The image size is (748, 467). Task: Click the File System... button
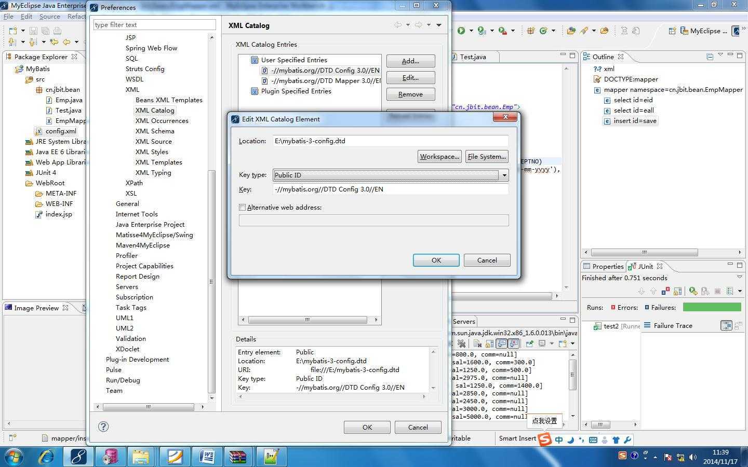click(487, 156)
